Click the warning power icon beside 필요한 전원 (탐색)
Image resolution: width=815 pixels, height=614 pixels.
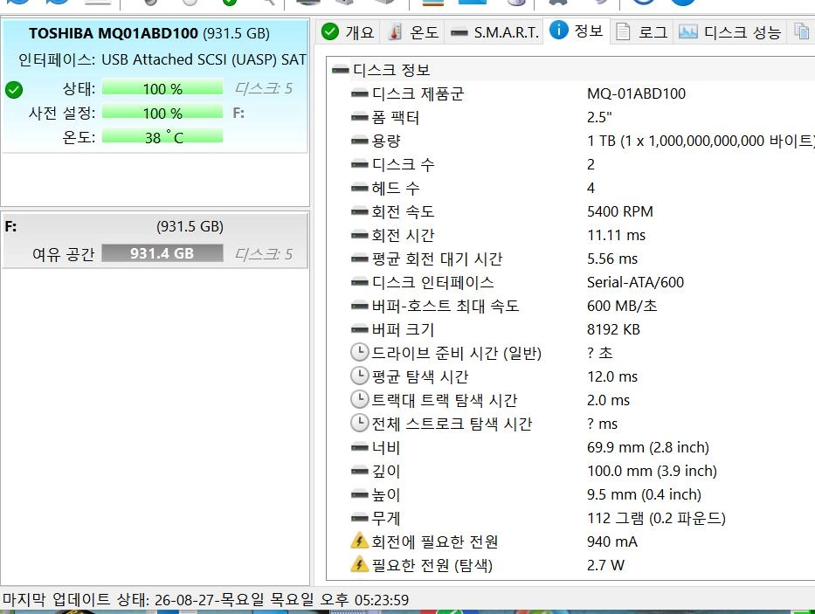coord(359,564)
